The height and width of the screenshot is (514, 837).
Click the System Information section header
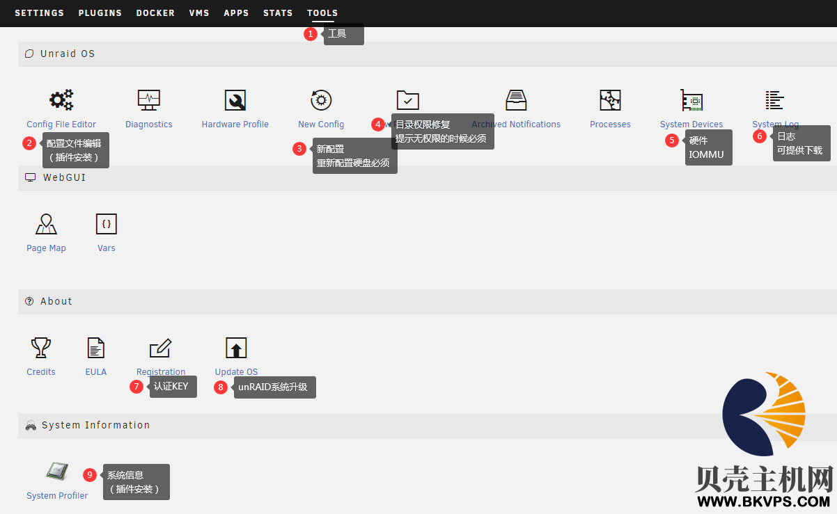point(428,426)
